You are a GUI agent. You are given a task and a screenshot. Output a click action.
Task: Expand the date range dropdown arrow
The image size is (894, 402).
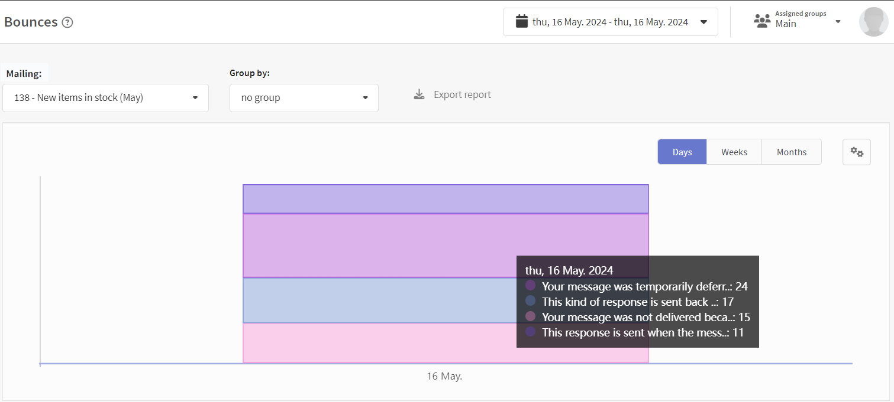pos(703,22)
